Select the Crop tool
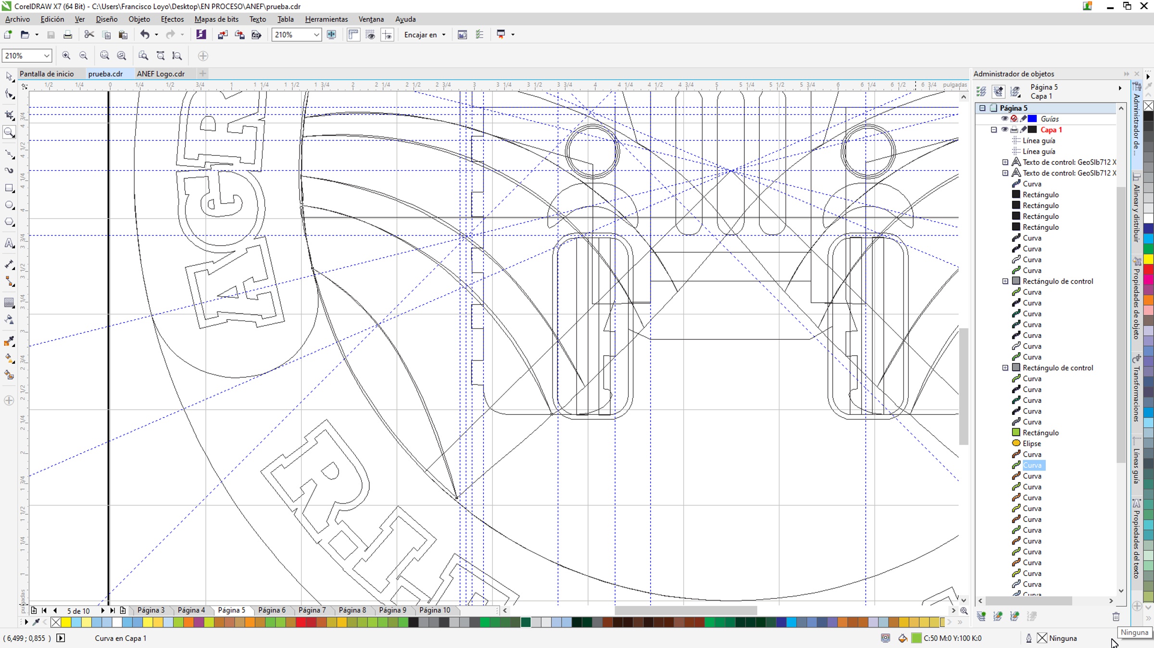The height and width of the screenshot is (648, 1154). point(9,114)
